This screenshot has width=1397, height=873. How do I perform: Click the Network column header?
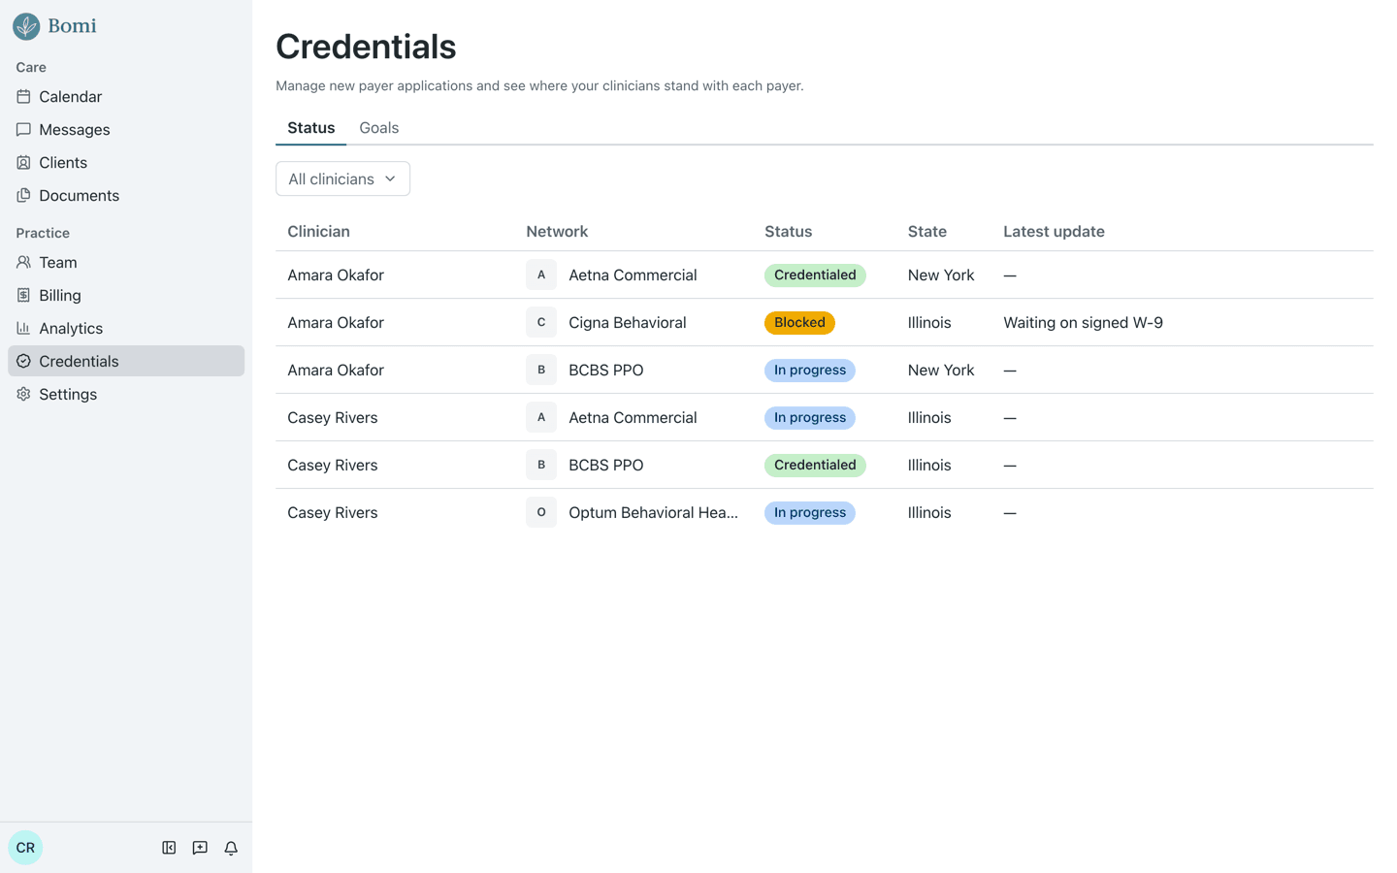coord(557,232)
